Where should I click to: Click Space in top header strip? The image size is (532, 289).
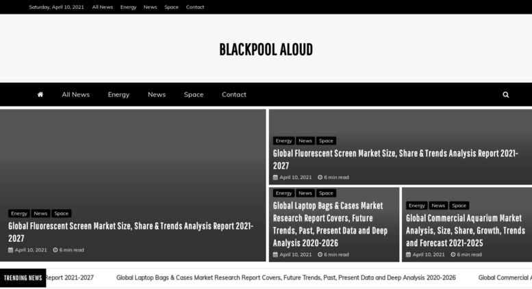[171, 7]
